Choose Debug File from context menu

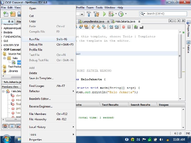coord(49,44)
